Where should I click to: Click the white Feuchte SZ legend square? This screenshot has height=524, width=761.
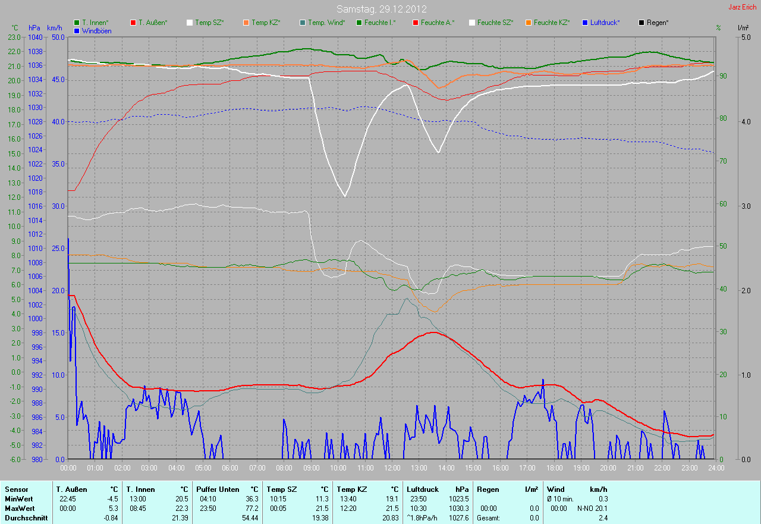click(472, 23)
